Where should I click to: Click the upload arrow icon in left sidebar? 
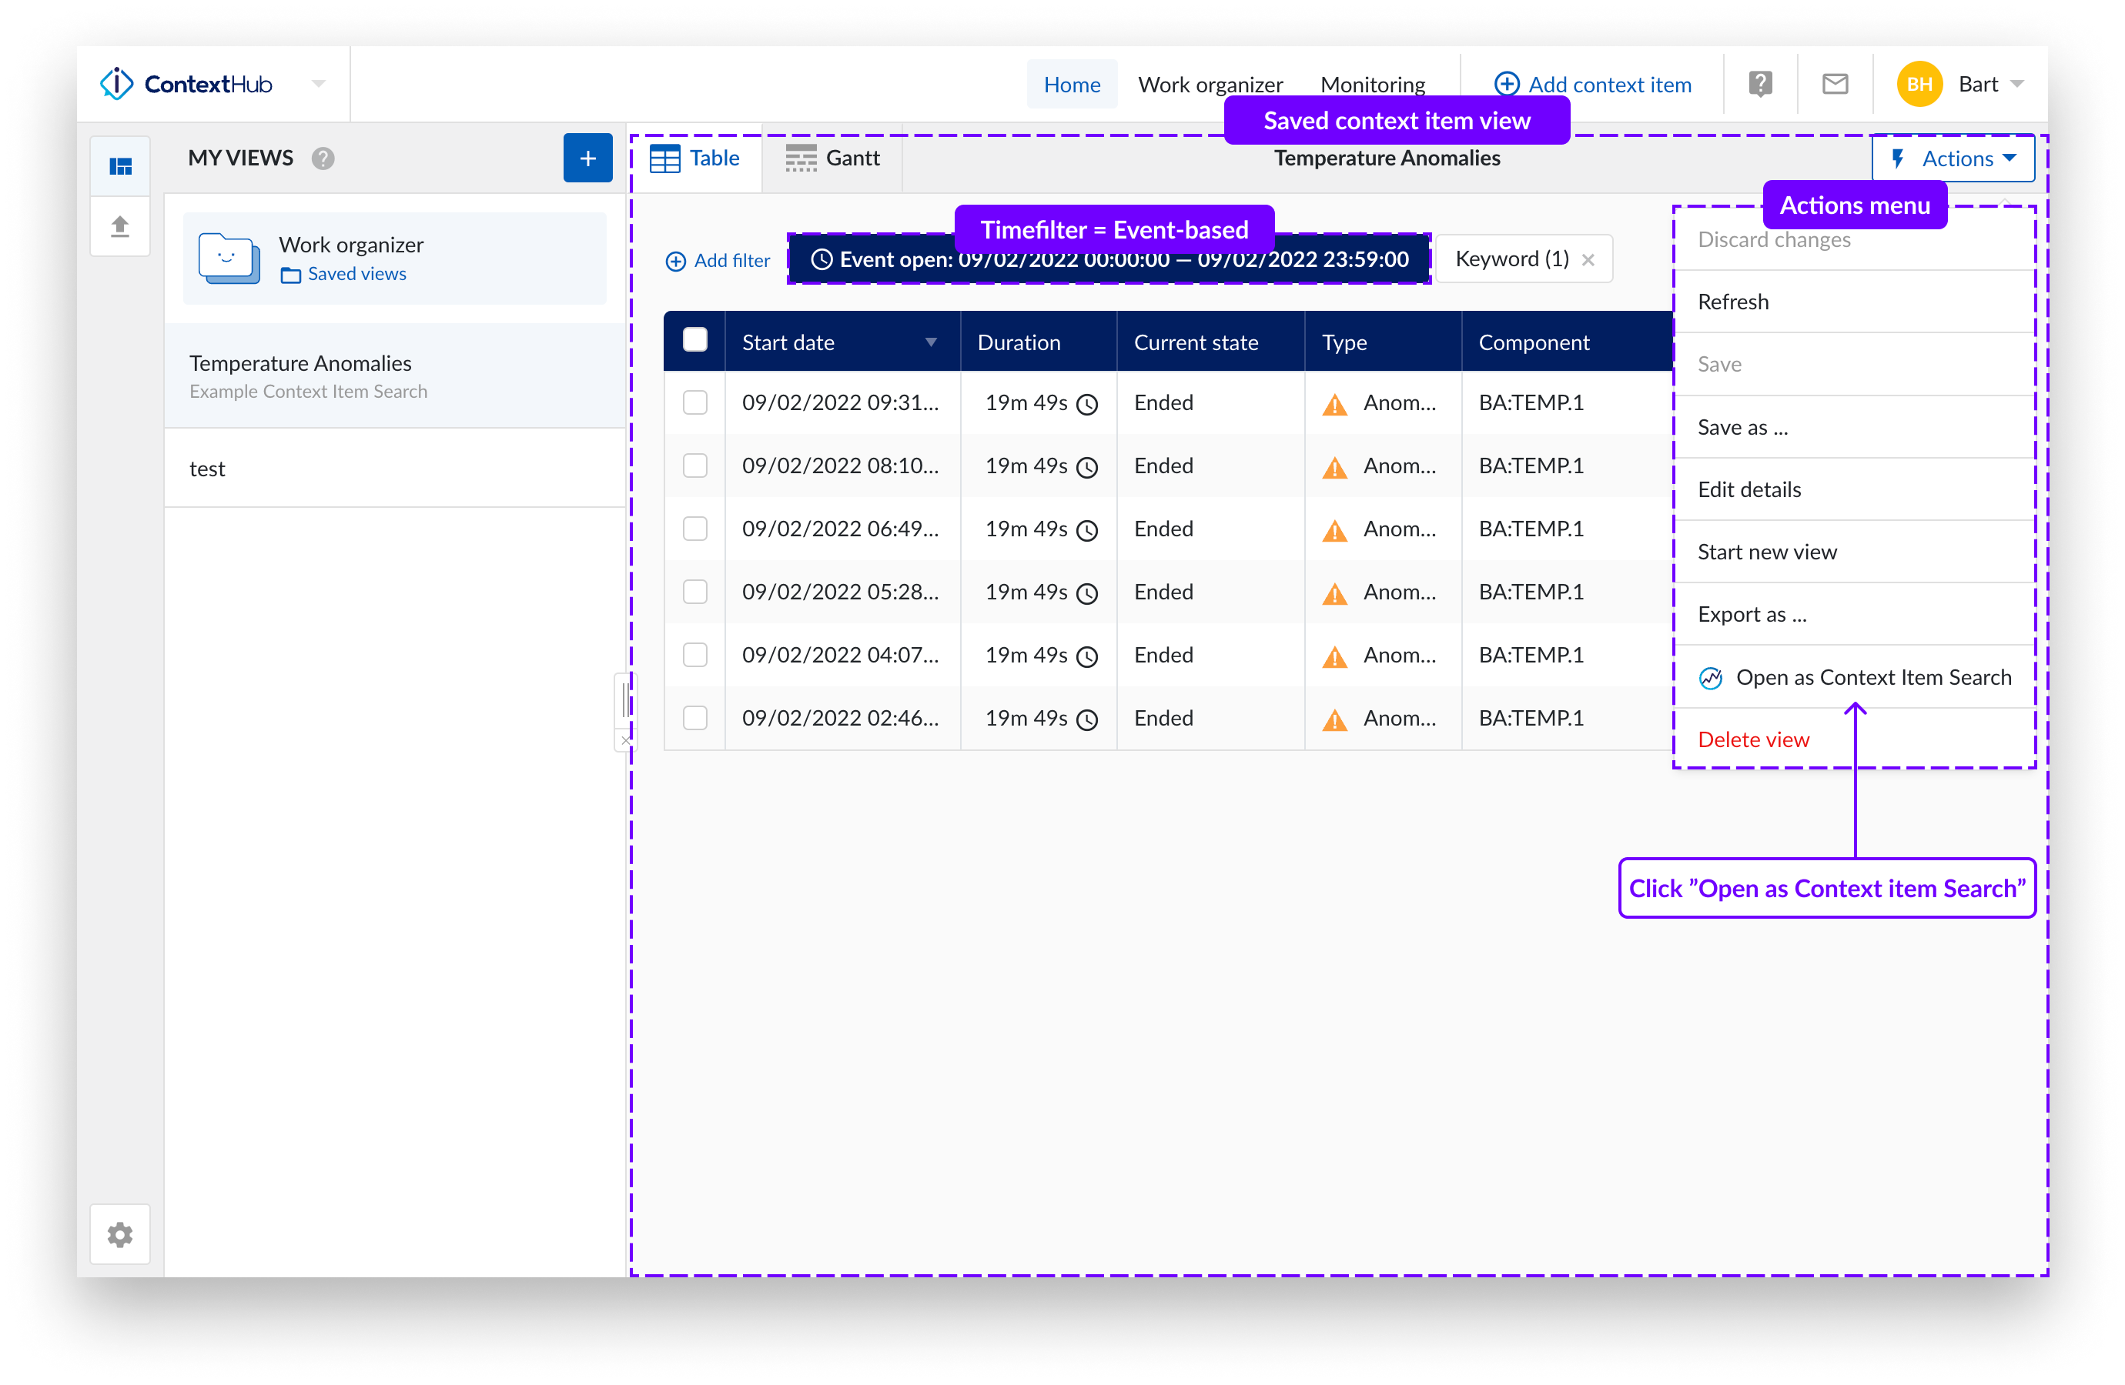point(121,225)
